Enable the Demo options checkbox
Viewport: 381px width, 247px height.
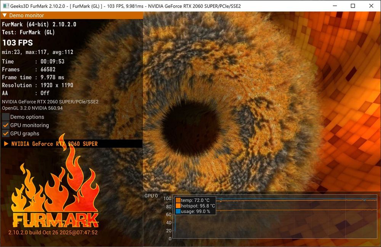tap(6, 117)
